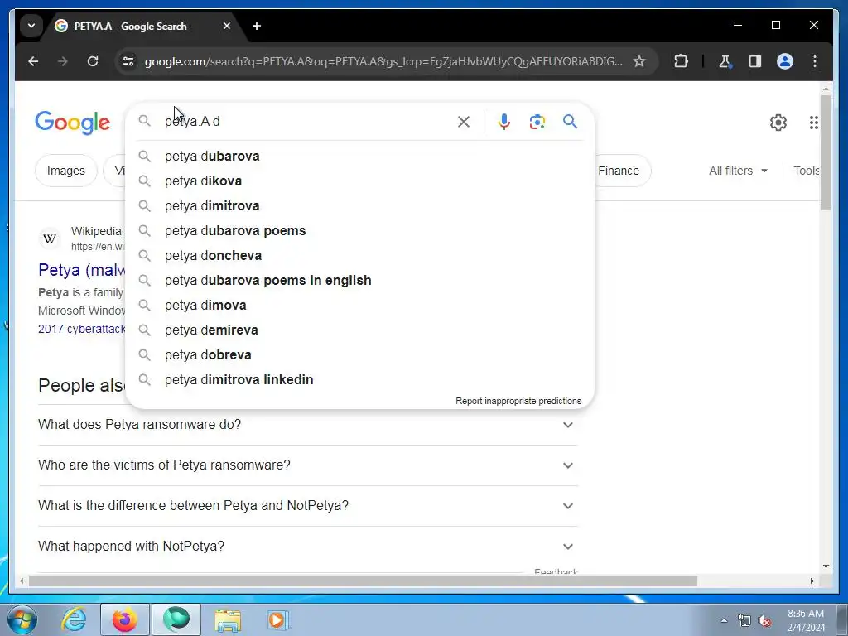The width and height of the screenshot is (848, 636).
Task: Open Firefox from the taskbar
Action: [124, 619]
